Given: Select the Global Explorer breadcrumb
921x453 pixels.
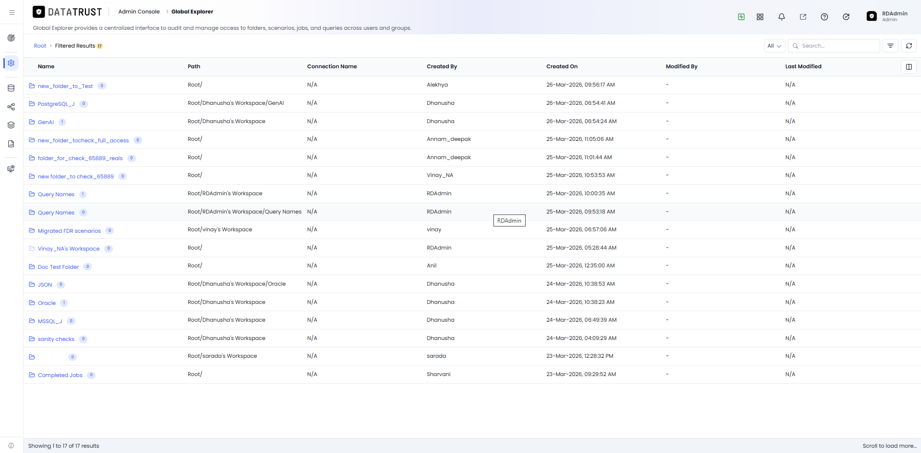Looking at the screenshot, I should (x=192, y=12).
